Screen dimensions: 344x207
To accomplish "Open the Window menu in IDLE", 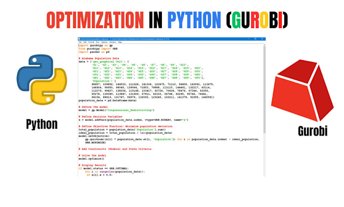I will (x=112, y=42).
